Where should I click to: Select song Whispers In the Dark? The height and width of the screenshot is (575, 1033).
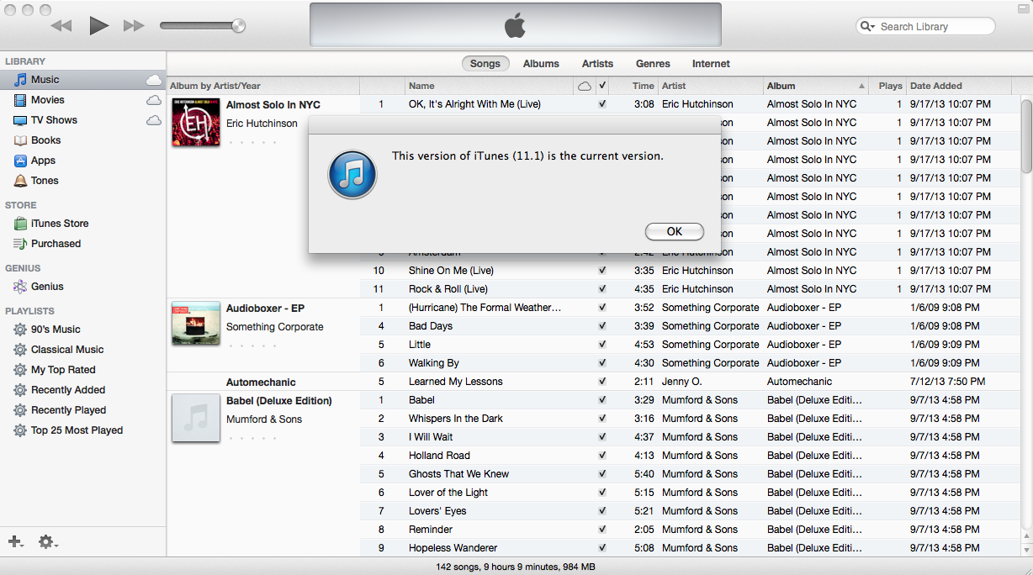(456, 419)
